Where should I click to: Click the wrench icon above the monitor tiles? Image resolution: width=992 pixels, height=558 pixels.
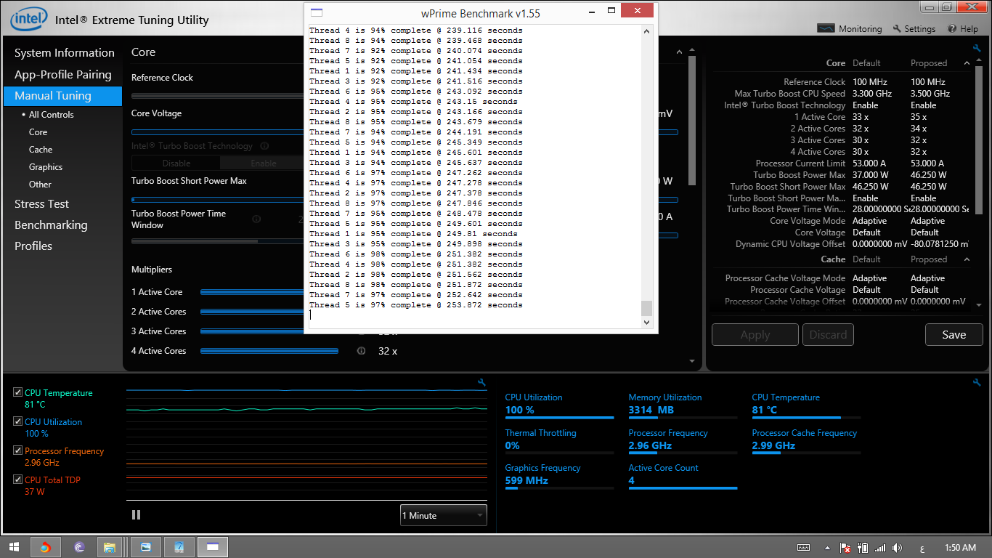[x=977, y=382]
